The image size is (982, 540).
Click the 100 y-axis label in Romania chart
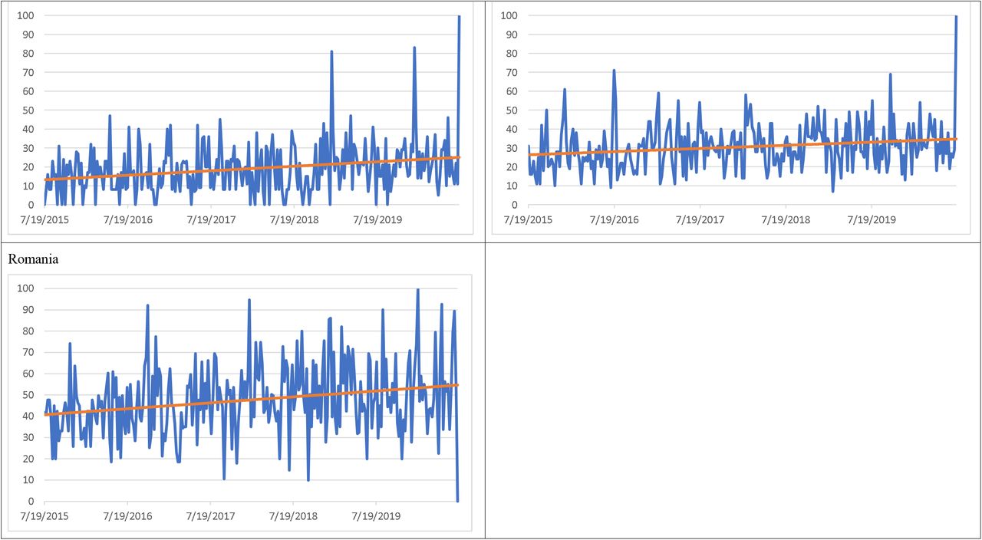tap(28, 288)
